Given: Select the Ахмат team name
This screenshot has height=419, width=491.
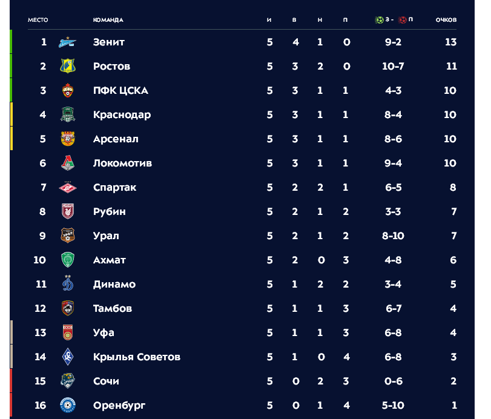Looking at the screenshot, I should [x=110, y=260].
